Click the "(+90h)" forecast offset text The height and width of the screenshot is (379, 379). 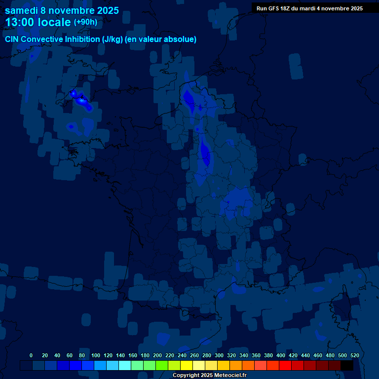coord(85,22)
